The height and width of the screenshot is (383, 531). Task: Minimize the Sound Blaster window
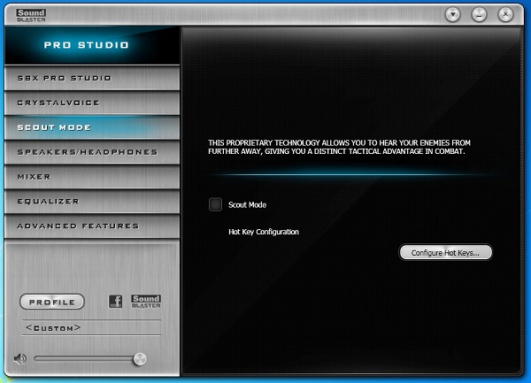coord(479,14)
